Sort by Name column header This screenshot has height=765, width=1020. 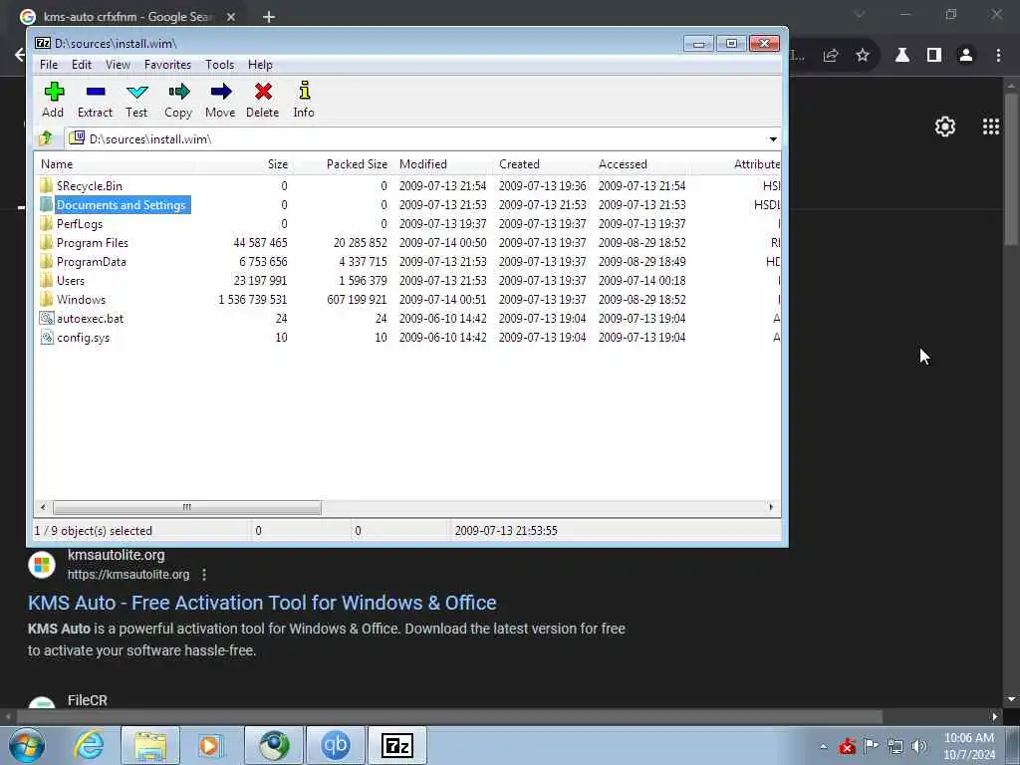click(x=114, y=164)
